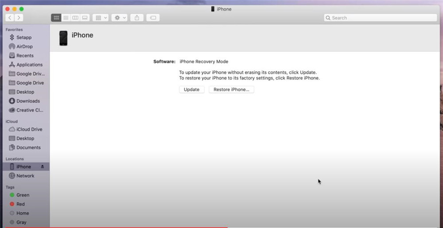Click the iCloud section header

pos(12,122)
